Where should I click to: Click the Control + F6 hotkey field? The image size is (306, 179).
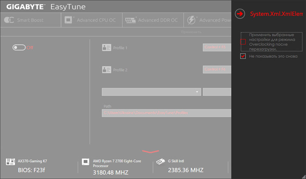tap(217, 70)
